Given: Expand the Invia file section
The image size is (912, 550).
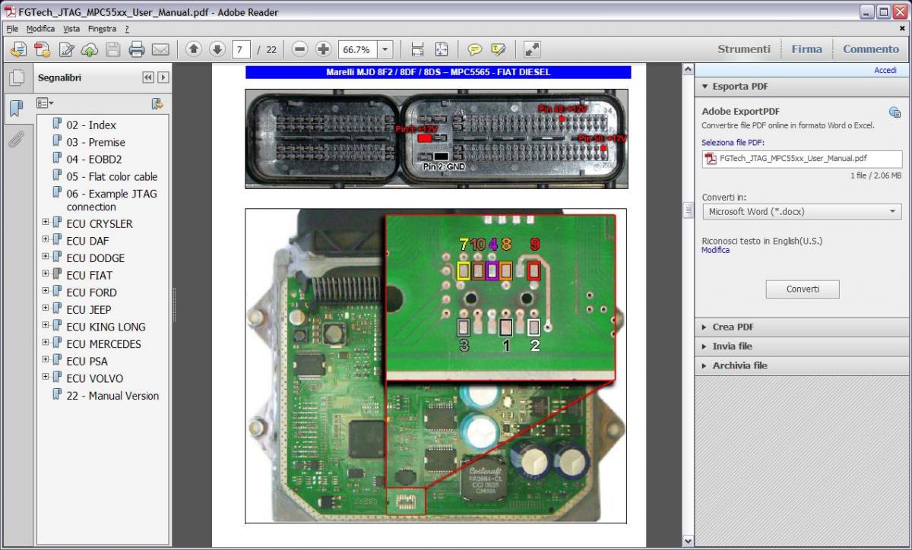Looking at the screenshot, I should point(705,346).
